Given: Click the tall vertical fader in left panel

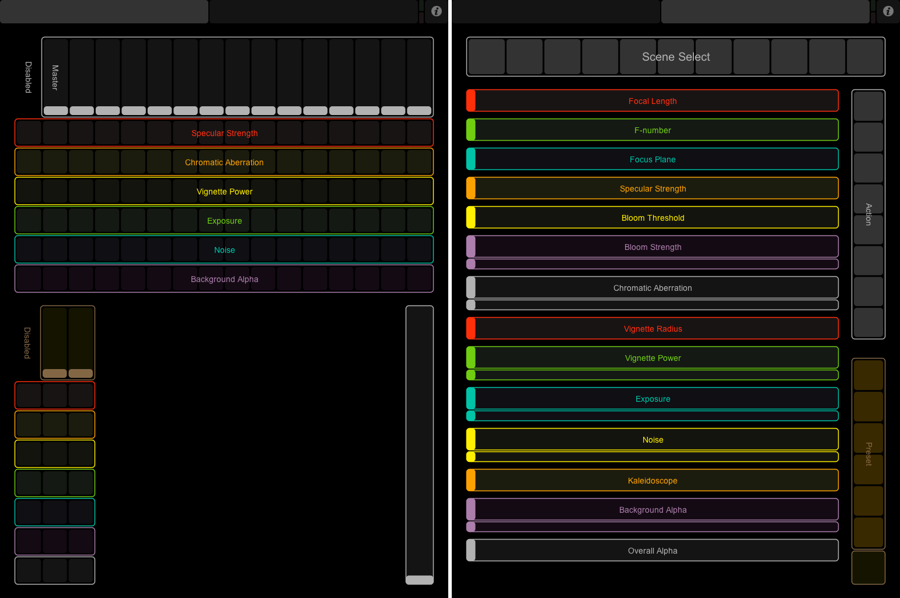Looking at the screenshot, I should point(420,444).
